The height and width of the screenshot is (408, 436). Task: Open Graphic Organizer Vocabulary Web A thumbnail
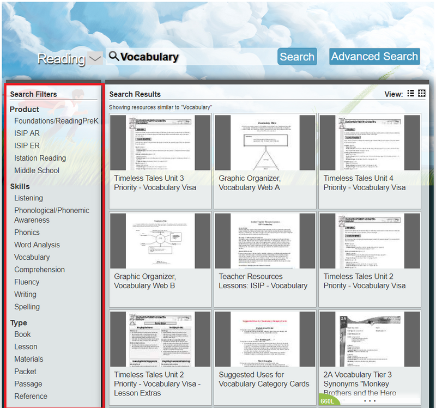(265, 143)
